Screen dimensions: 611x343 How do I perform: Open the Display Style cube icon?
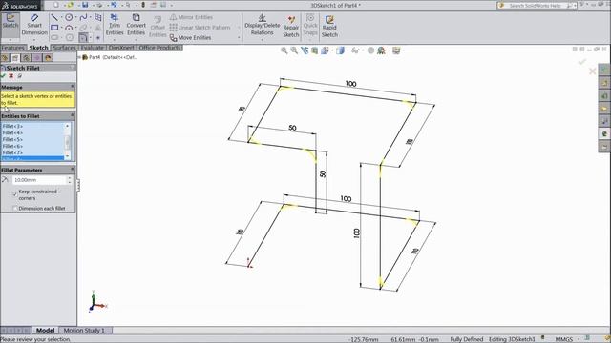coord(340,50)
